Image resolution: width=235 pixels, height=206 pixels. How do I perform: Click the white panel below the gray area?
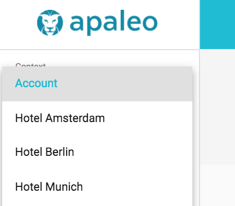coord(218,185)
